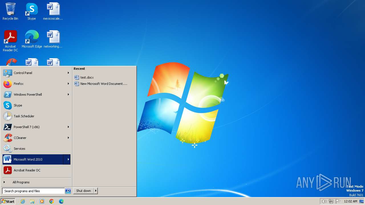Click the search magnifier button
Image resolution: width=365 pixels, height=205 pixels.
pos(68,191)
